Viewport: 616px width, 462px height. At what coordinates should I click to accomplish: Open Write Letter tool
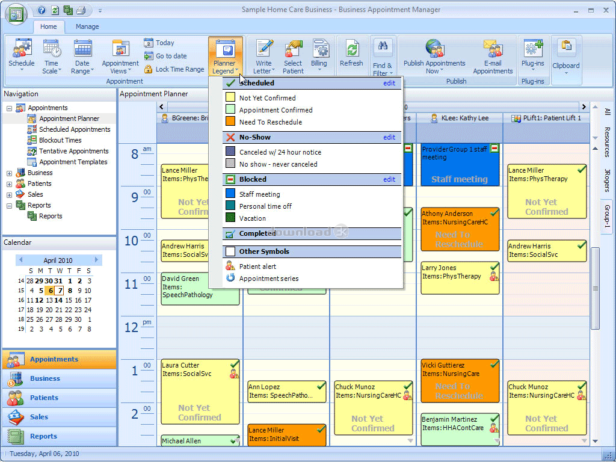point(264,48)
